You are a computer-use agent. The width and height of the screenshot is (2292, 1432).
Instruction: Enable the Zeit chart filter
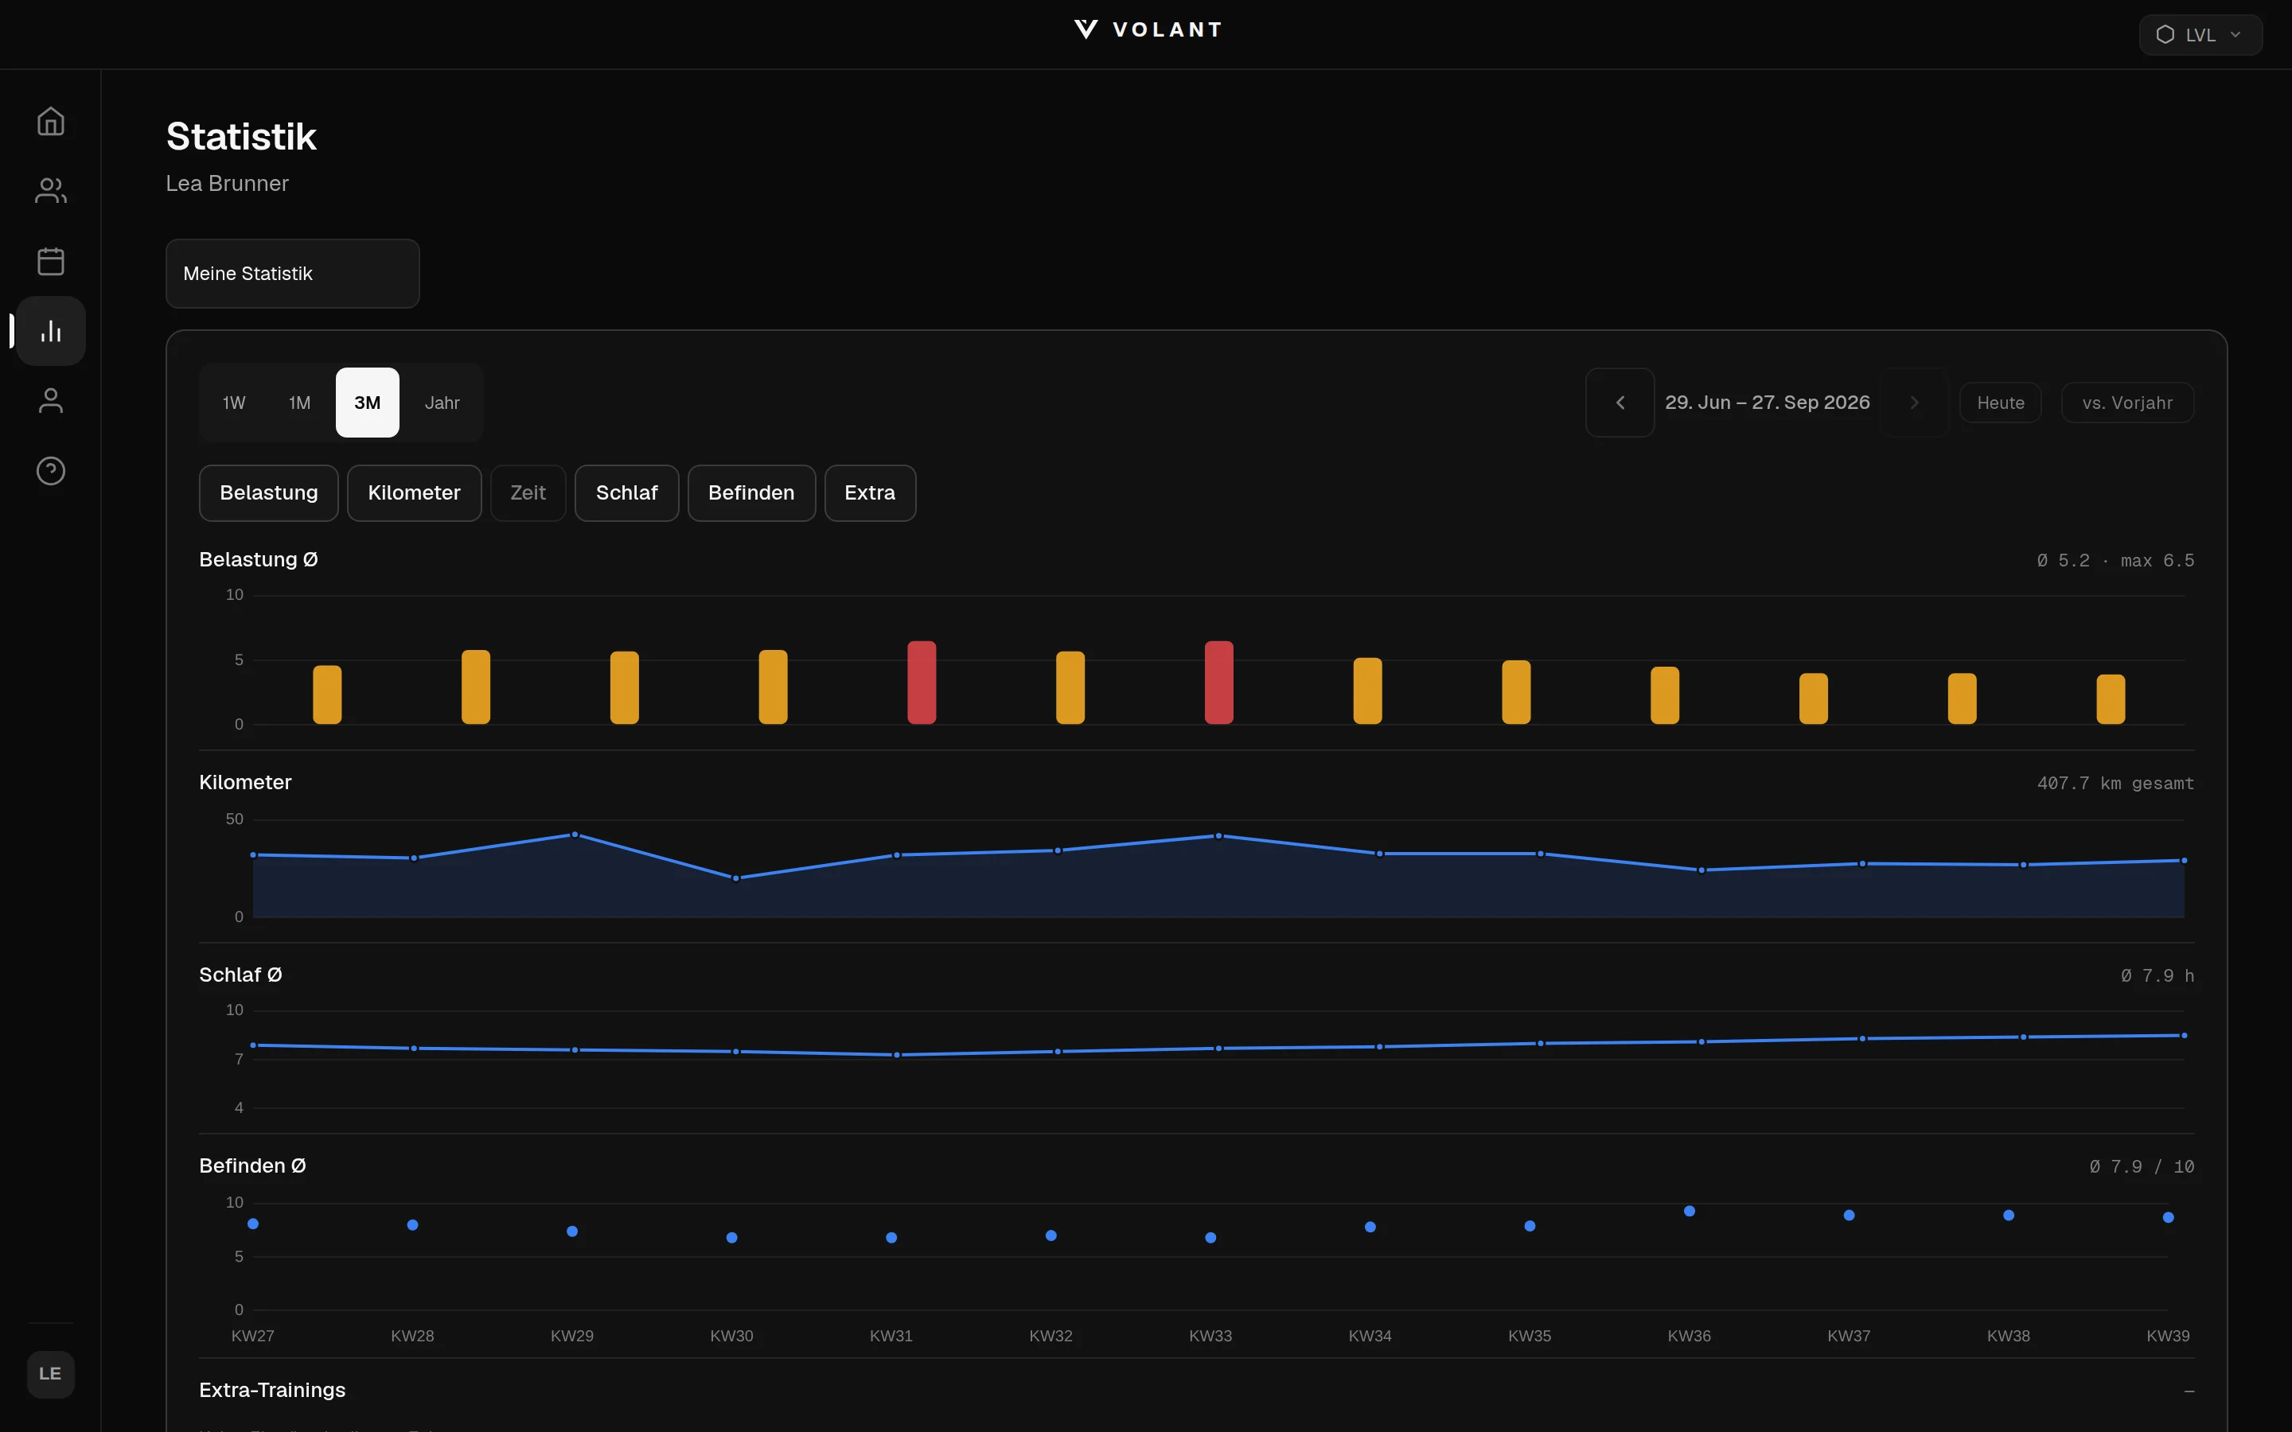coord(528,493)
